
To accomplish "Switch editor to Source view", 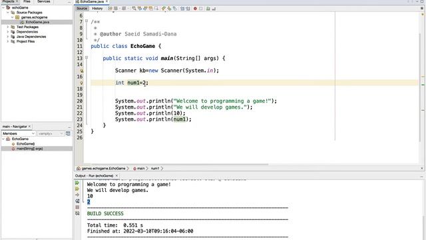I will click(82, 9).
